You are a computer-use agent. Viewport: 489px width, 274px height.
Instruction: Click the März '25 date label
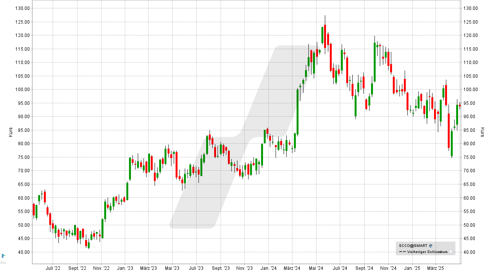(x=435, y=268)
